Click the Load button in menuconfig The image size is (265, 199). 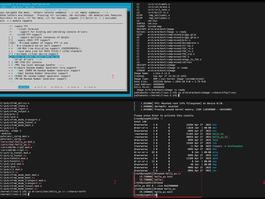[x=90, y=87]
